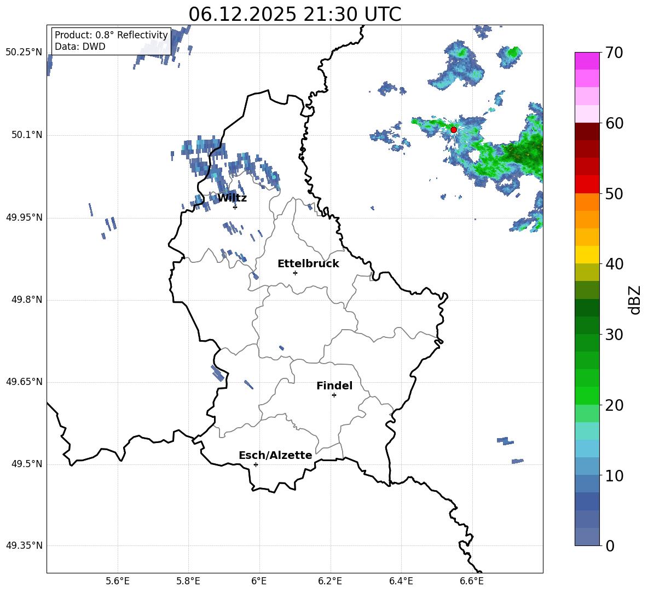Image resolution: width=648 pixels, height=592 pixels.
Task: Click the colorbar tick label 20
Action: [614, 405]
